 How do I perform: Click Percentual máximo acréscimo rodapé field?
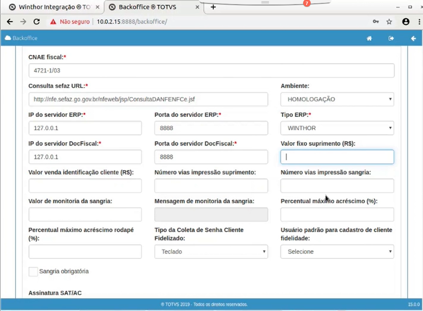point(85,252)
